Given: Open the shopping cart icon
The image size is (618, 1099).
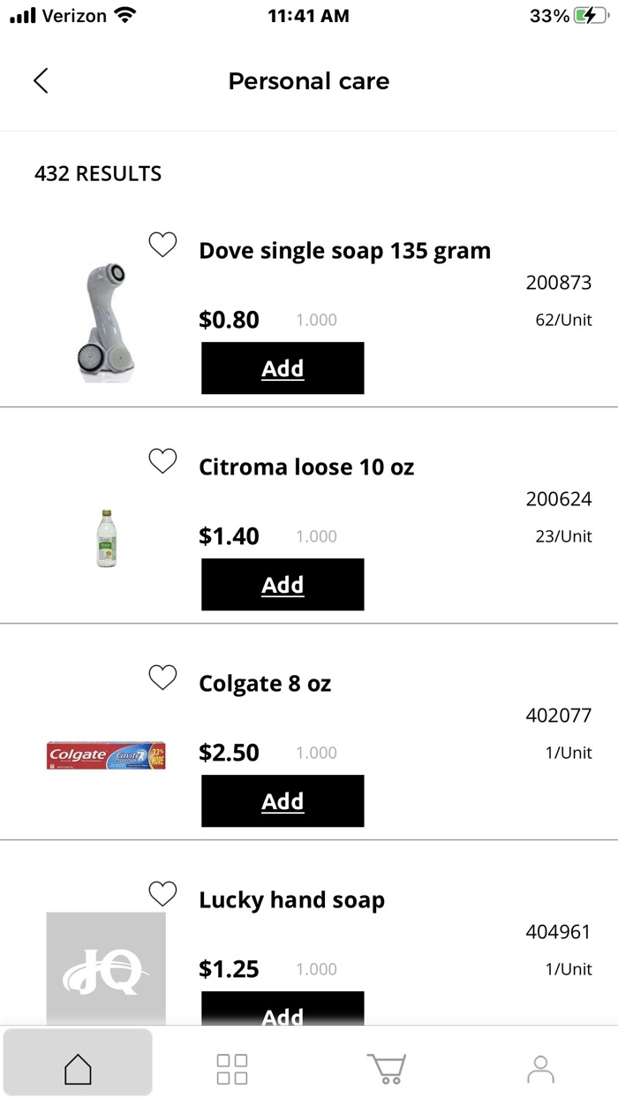Looking at the screenshot, I should click(x=387, y=1068).
